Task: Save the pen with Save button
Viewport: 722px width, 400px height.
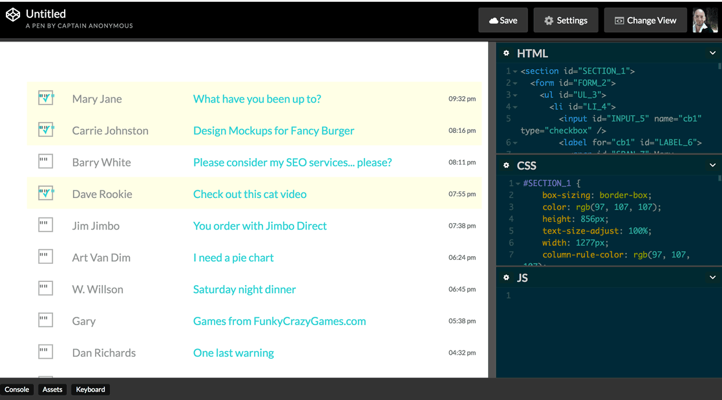Action: tap(503, 20)
